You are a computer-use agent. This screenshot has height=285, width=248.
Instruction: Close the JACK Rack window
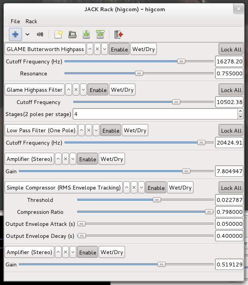pyautogui.click(x=239, y=9)
